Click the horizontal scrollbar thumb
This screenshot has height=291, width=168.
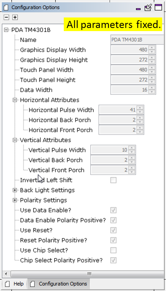(x=88, y=274)
